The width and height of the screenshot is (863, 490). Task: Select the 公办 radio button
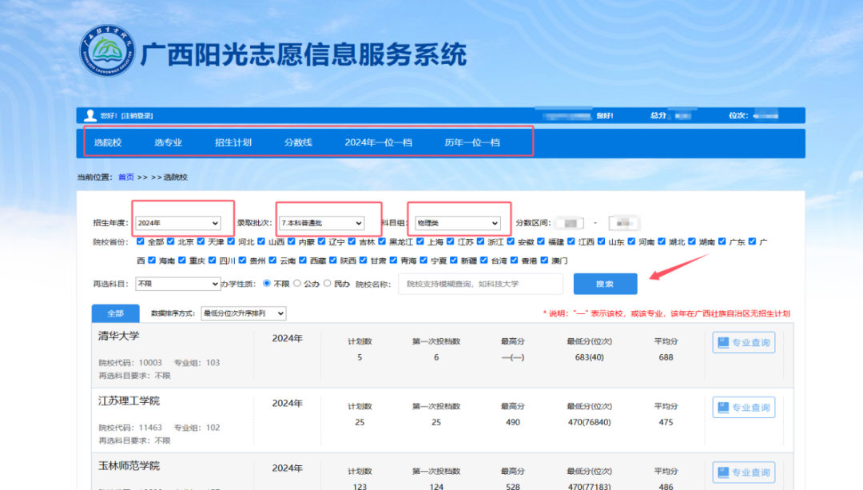pos(298,284)
